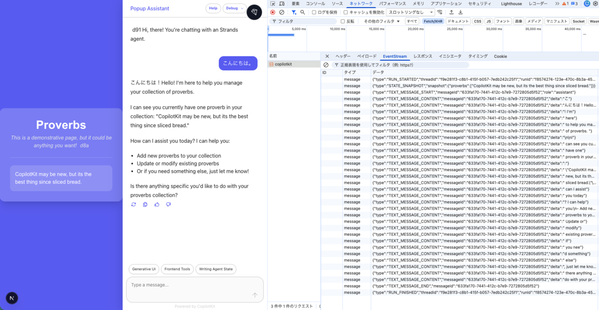Expand the その他のフィルタ dropdown
This screenshot has height=310, width=599.
tap(382, 21)
